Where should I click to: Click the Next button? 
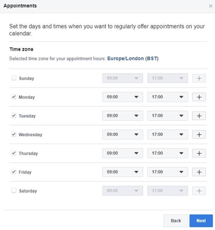pos(201,221)
